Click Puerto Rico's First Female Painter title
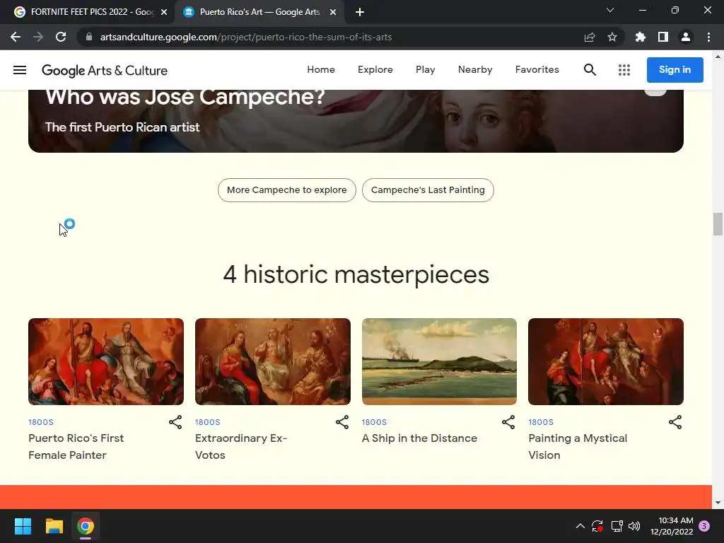The image size is (724, 543). pyautogui.click(x=76, y=447)
